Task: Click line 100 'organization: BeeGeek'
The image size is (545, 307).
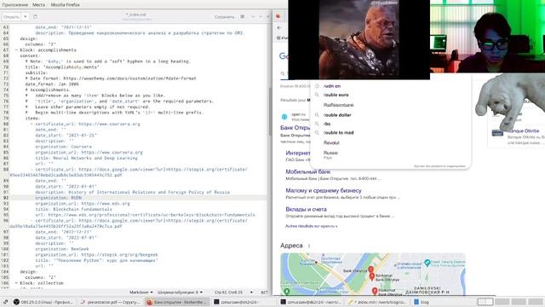Action: point(62,249)
